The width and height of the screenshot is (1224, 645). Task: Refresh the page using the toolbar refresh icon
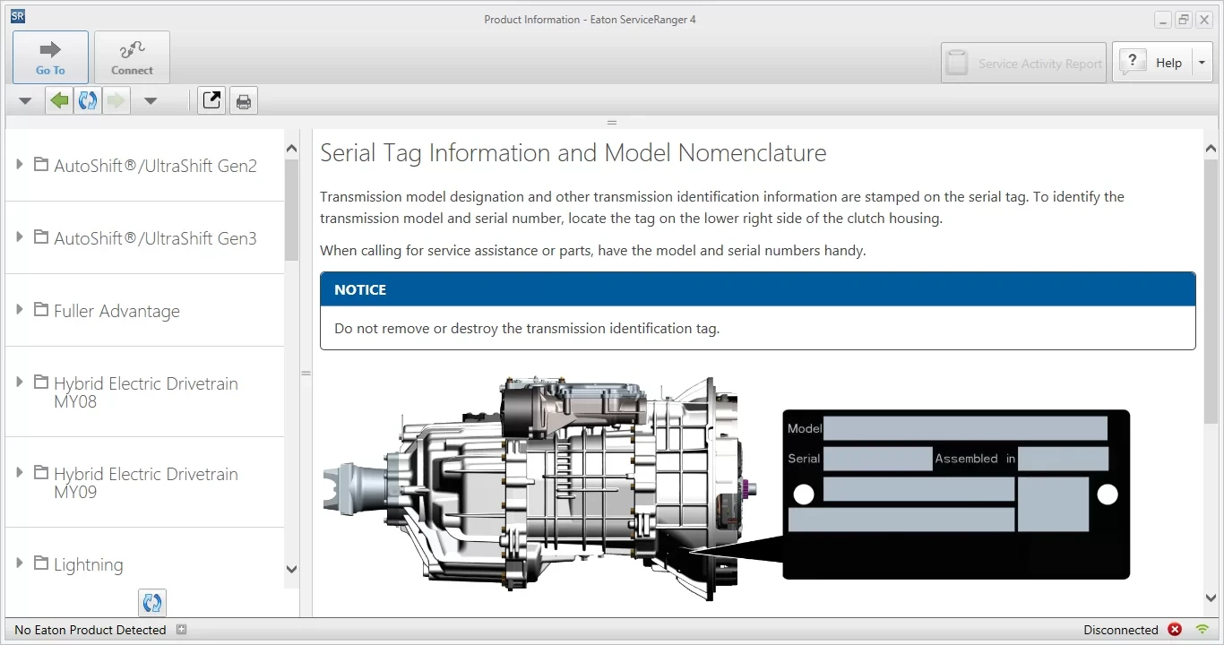coord(88,101)
